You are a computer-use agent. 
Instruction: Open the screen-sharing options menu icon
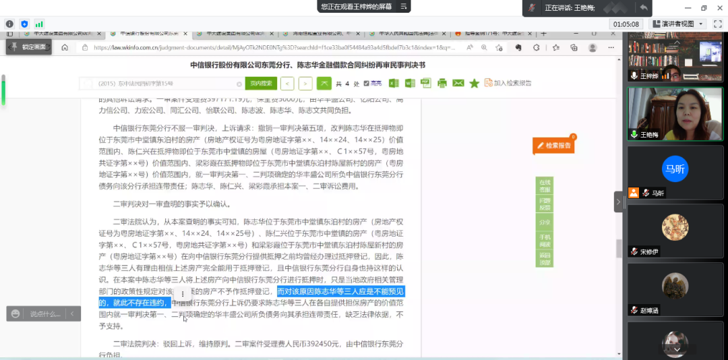pyautogui.click(x=404, y=7)
